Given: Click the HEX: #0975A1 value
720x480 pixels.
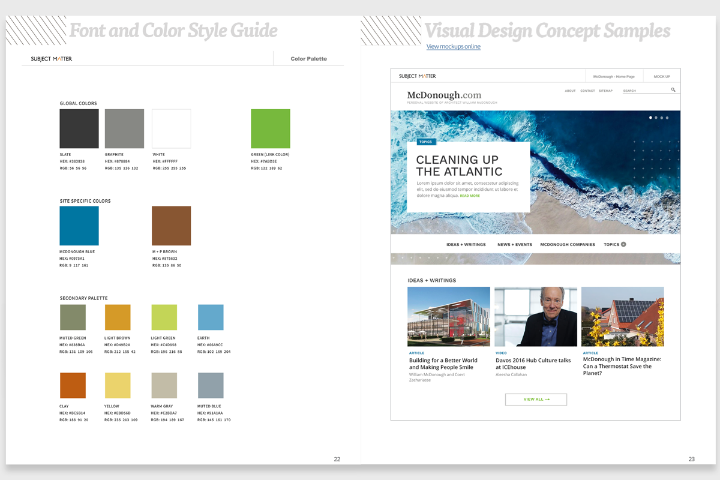Looking at the screenshot, I should pos(72,259).
